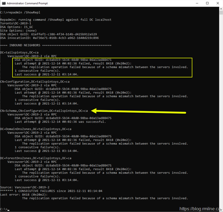The height and width of the screenshot is (212, 223).
Task: Click the typed repadmin /ShowRepl command
Action: tap(22, 12)
